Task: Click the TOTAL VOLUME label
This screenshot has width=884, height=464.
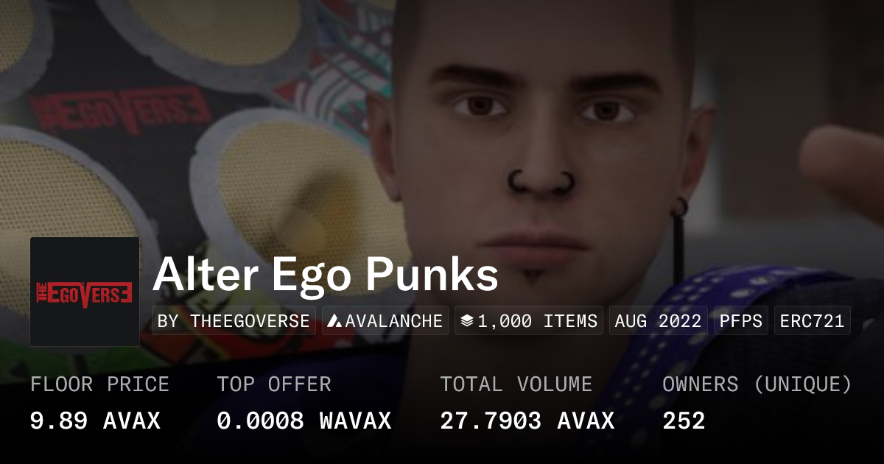Action: pos(516,384)
